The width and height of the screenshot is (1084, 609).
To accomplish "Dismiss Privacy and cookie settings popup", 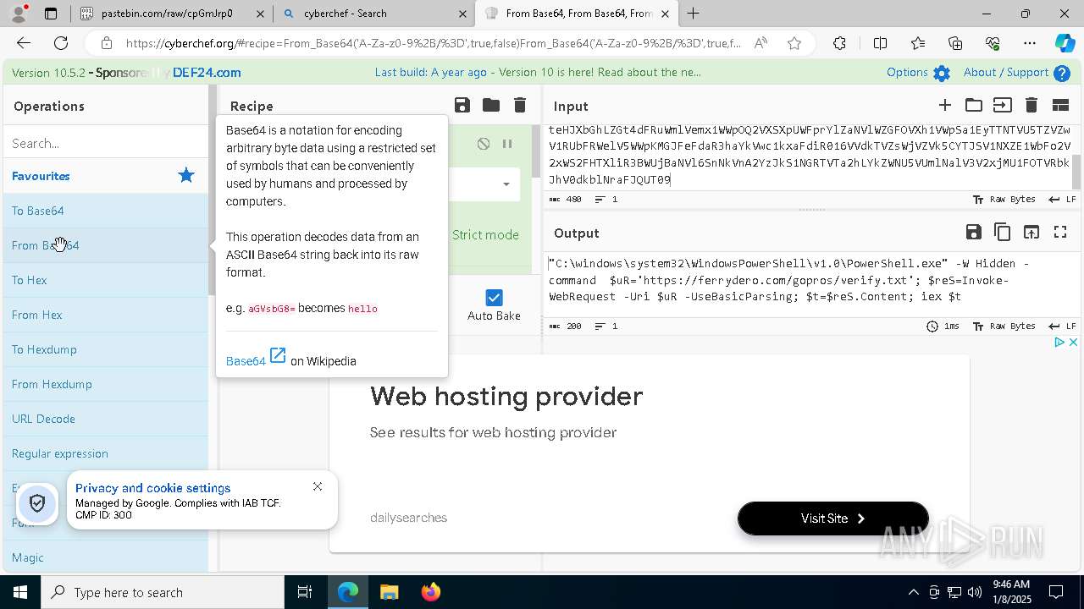I will 318,486.
